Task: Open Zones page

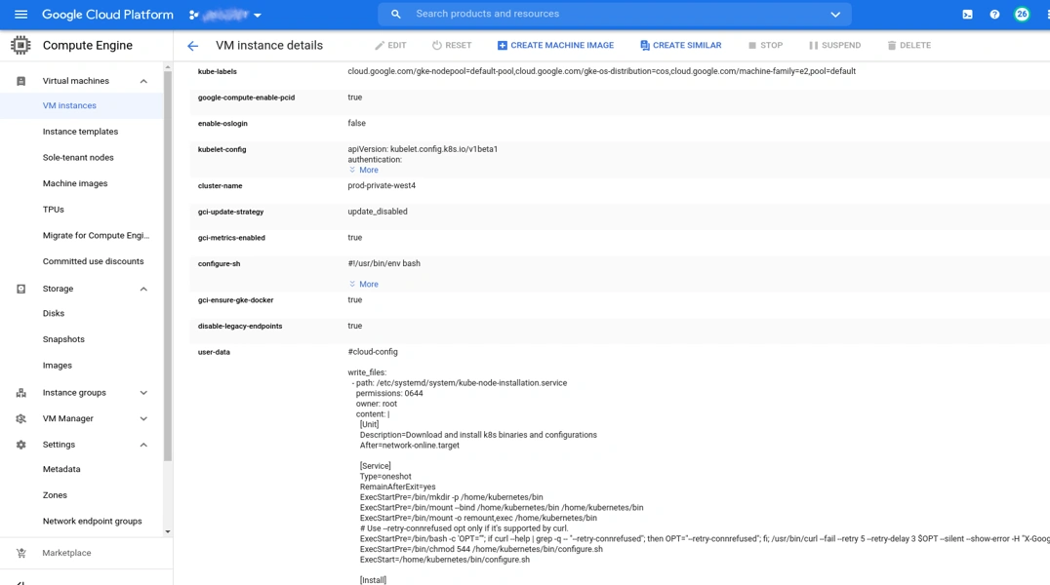Action: [x=55, y=495]
